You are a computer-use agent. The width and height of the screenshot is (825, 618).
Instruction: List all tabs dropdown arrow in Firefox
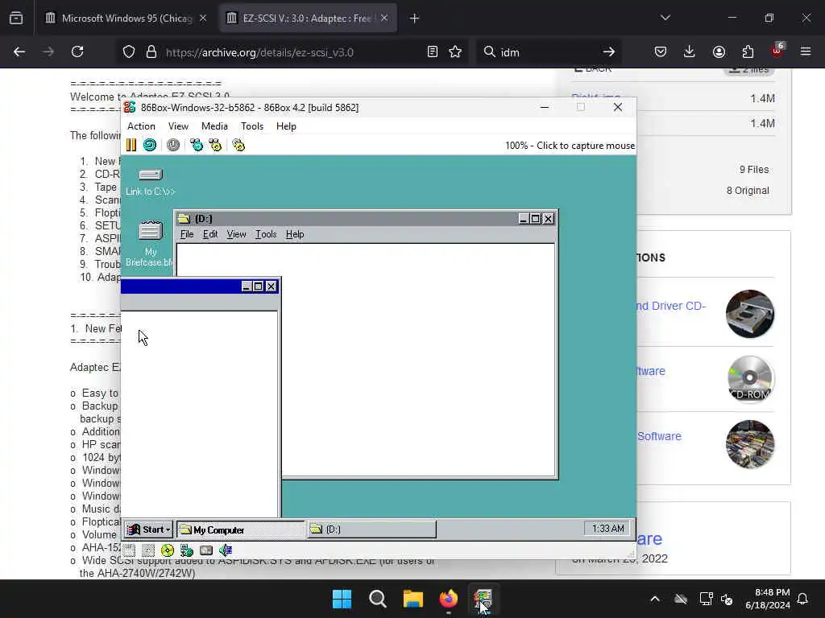pos(665,19)
